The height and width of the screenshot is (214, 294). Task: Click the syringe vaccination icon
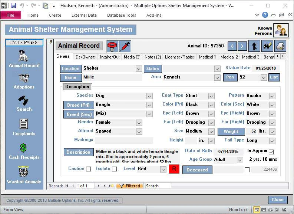point(125,46)
